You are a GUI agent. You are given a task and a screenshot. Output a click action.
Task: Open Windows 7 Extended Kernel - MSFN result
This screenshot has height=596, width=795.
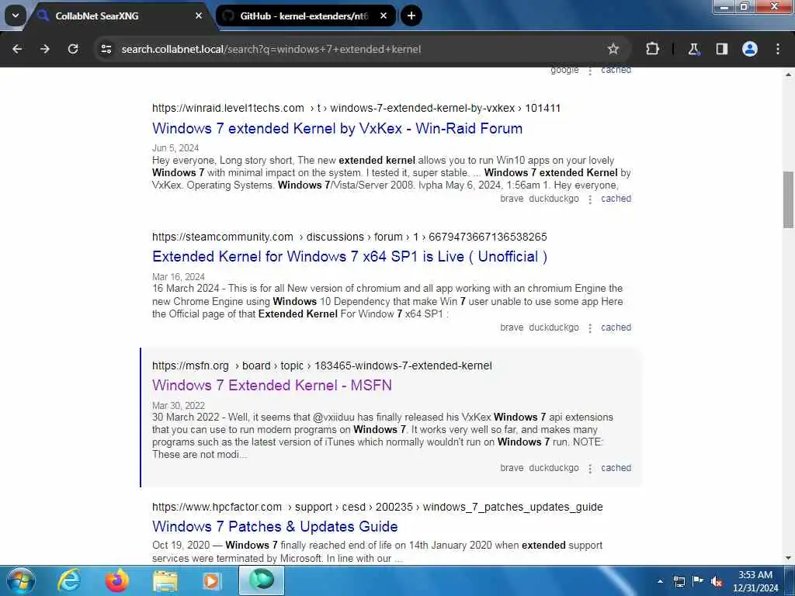click(272, 385)
